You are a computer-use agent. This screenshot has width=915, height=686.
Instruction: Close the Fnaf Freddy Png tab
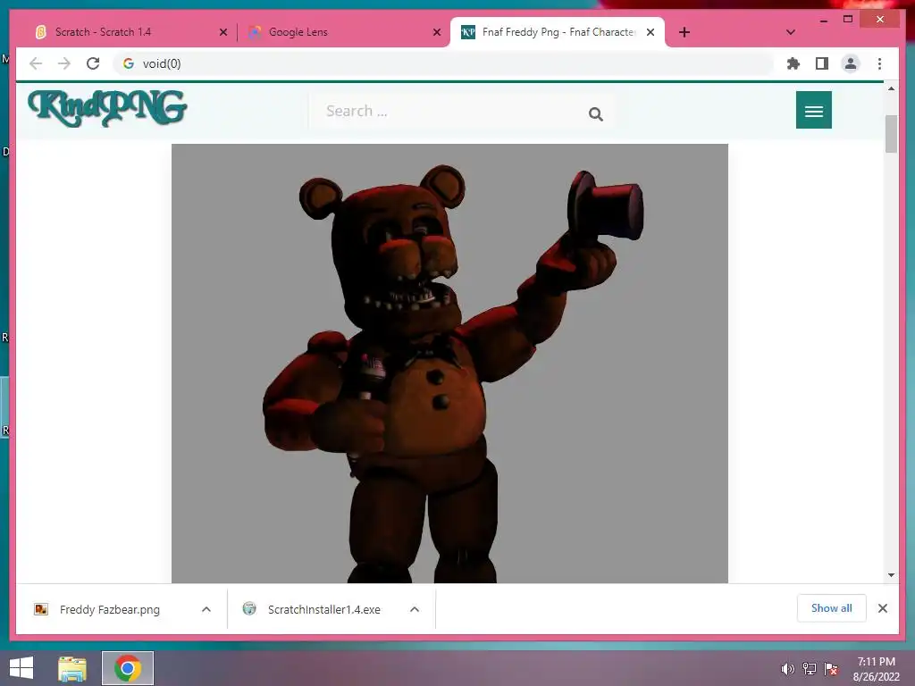(651, 32)
